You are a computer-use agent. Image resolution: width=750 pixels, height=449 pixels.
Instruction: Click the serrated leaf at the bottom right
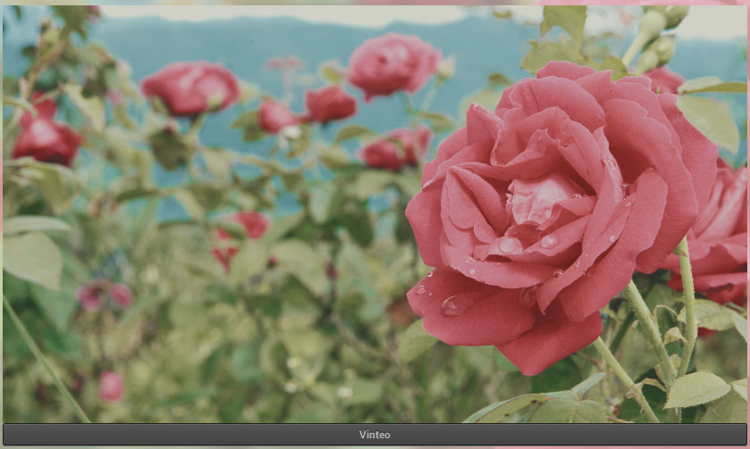click(x=695, y=390)
